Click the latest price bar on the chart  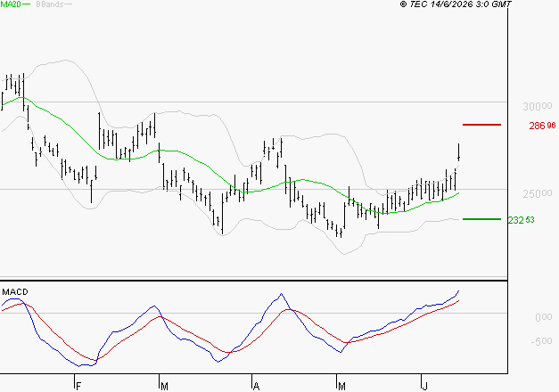tap(459, 152)
